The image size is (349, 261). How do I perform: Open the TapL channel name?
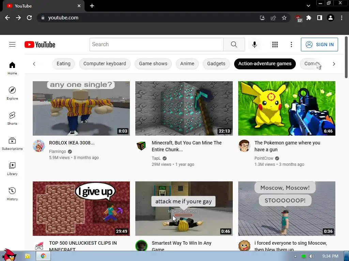point(156,158)
